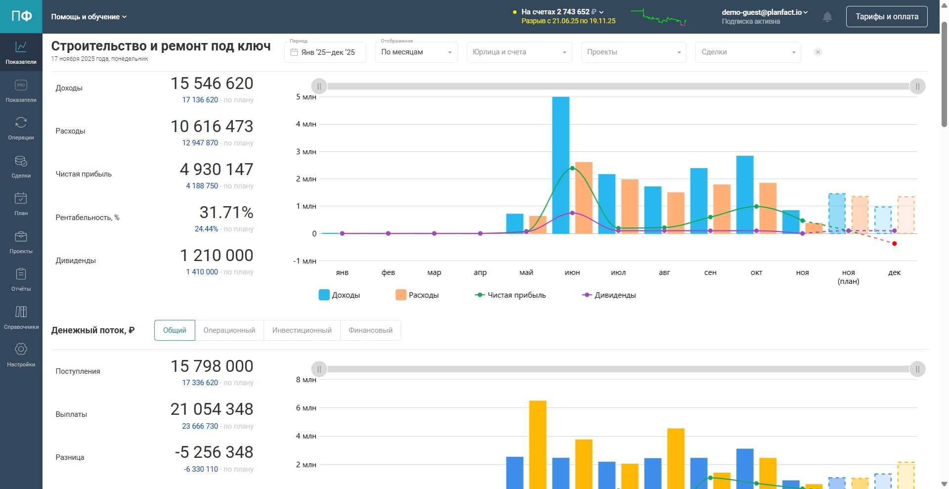The width and height of the screenshot is (949, 489).
Task: Click left handle of top chart range slider
Action: [x=319, y=87]
